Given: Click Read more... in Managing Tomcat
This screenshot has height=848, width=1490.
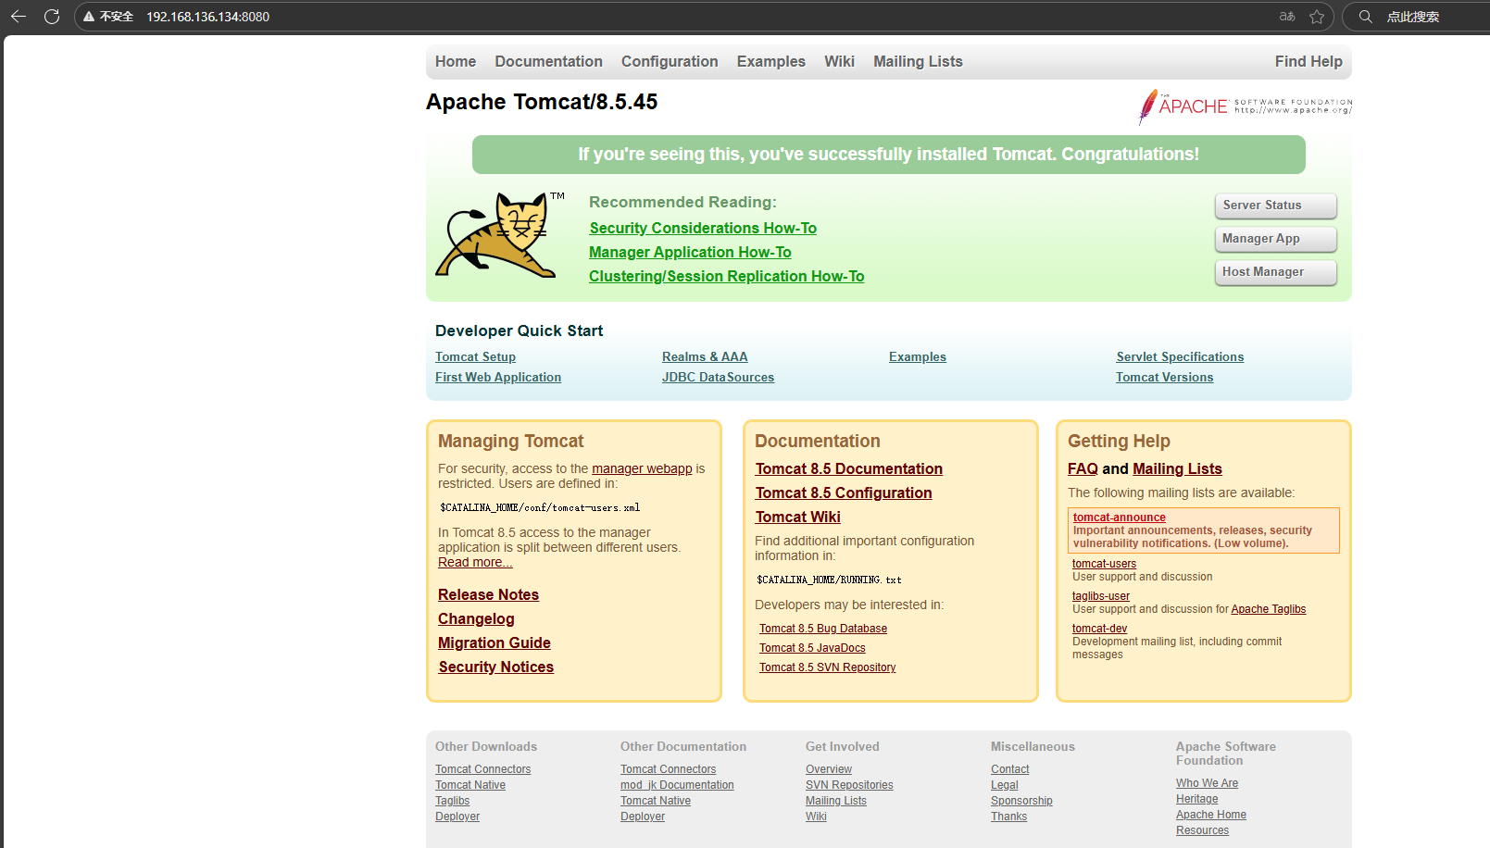Looking at the screenshot, I should (x=475, y=562).
